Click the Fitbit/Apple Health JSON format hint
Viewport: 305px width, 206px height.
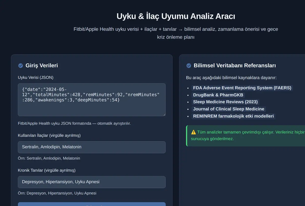tap(74, 123)
